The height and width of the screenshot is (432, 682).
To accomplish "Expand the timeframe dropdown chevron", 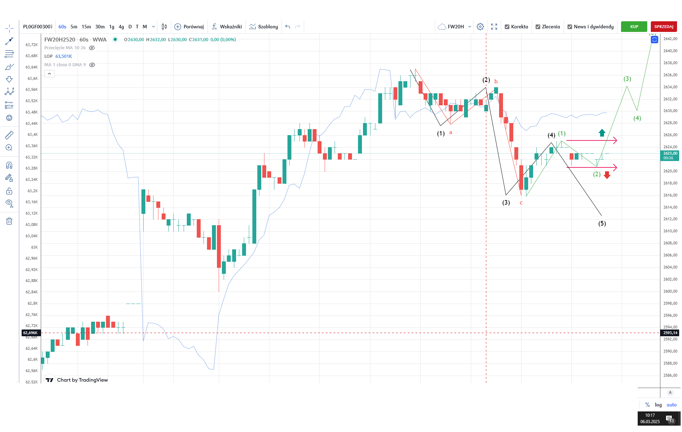I will (x=153, y=27).
